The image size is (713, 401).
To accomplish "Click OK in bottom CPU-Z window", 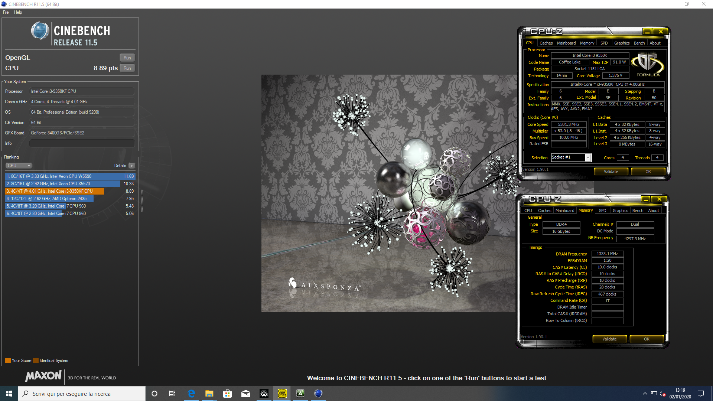I will (x=647, y=339).
